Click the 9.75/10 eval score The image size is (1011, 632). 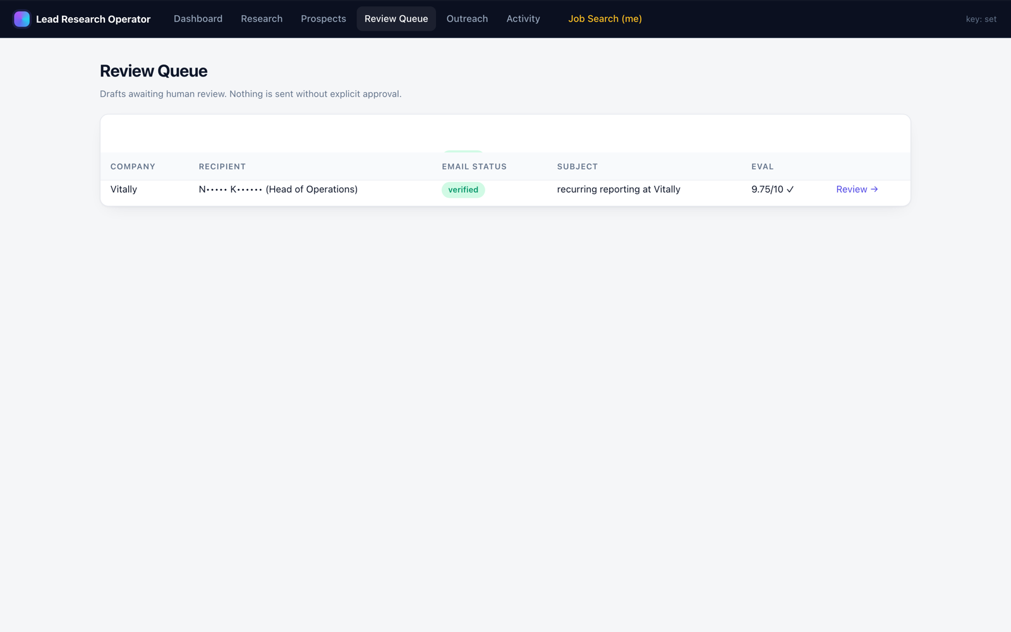pyautogui.click(x=772, y=190)
